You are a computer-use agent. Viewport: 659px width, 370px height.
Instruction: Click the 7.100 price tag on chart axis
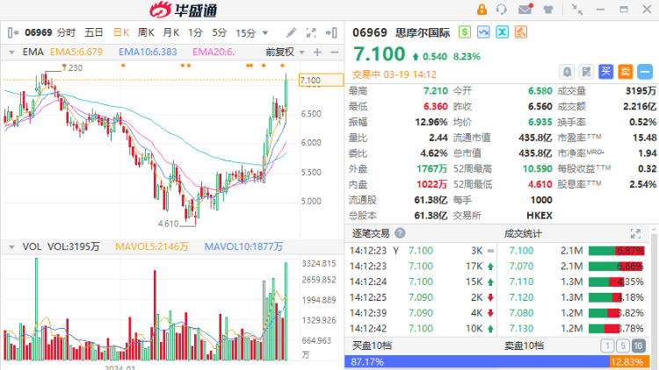[321, 80]
